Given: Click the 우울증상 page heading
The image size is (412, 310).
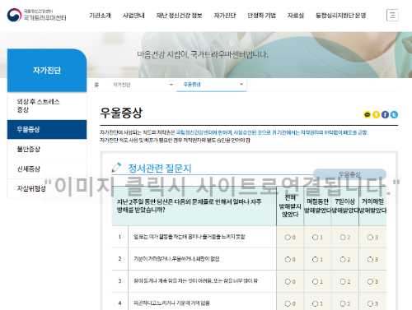Looking at the screenshot, I should 121,113.
